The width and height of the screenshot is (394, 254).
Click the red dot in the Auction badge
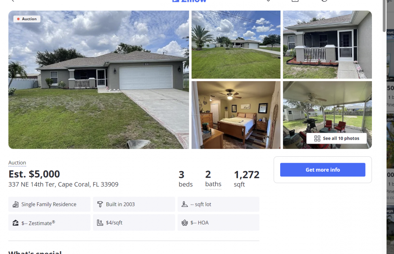point(19,19)
